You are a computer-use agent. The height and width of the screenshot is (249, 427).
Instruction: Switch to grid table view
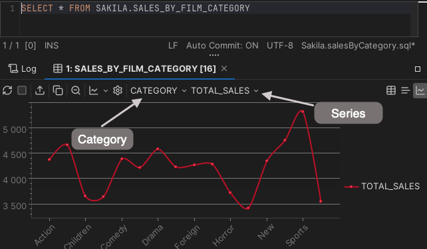point(391,90)
